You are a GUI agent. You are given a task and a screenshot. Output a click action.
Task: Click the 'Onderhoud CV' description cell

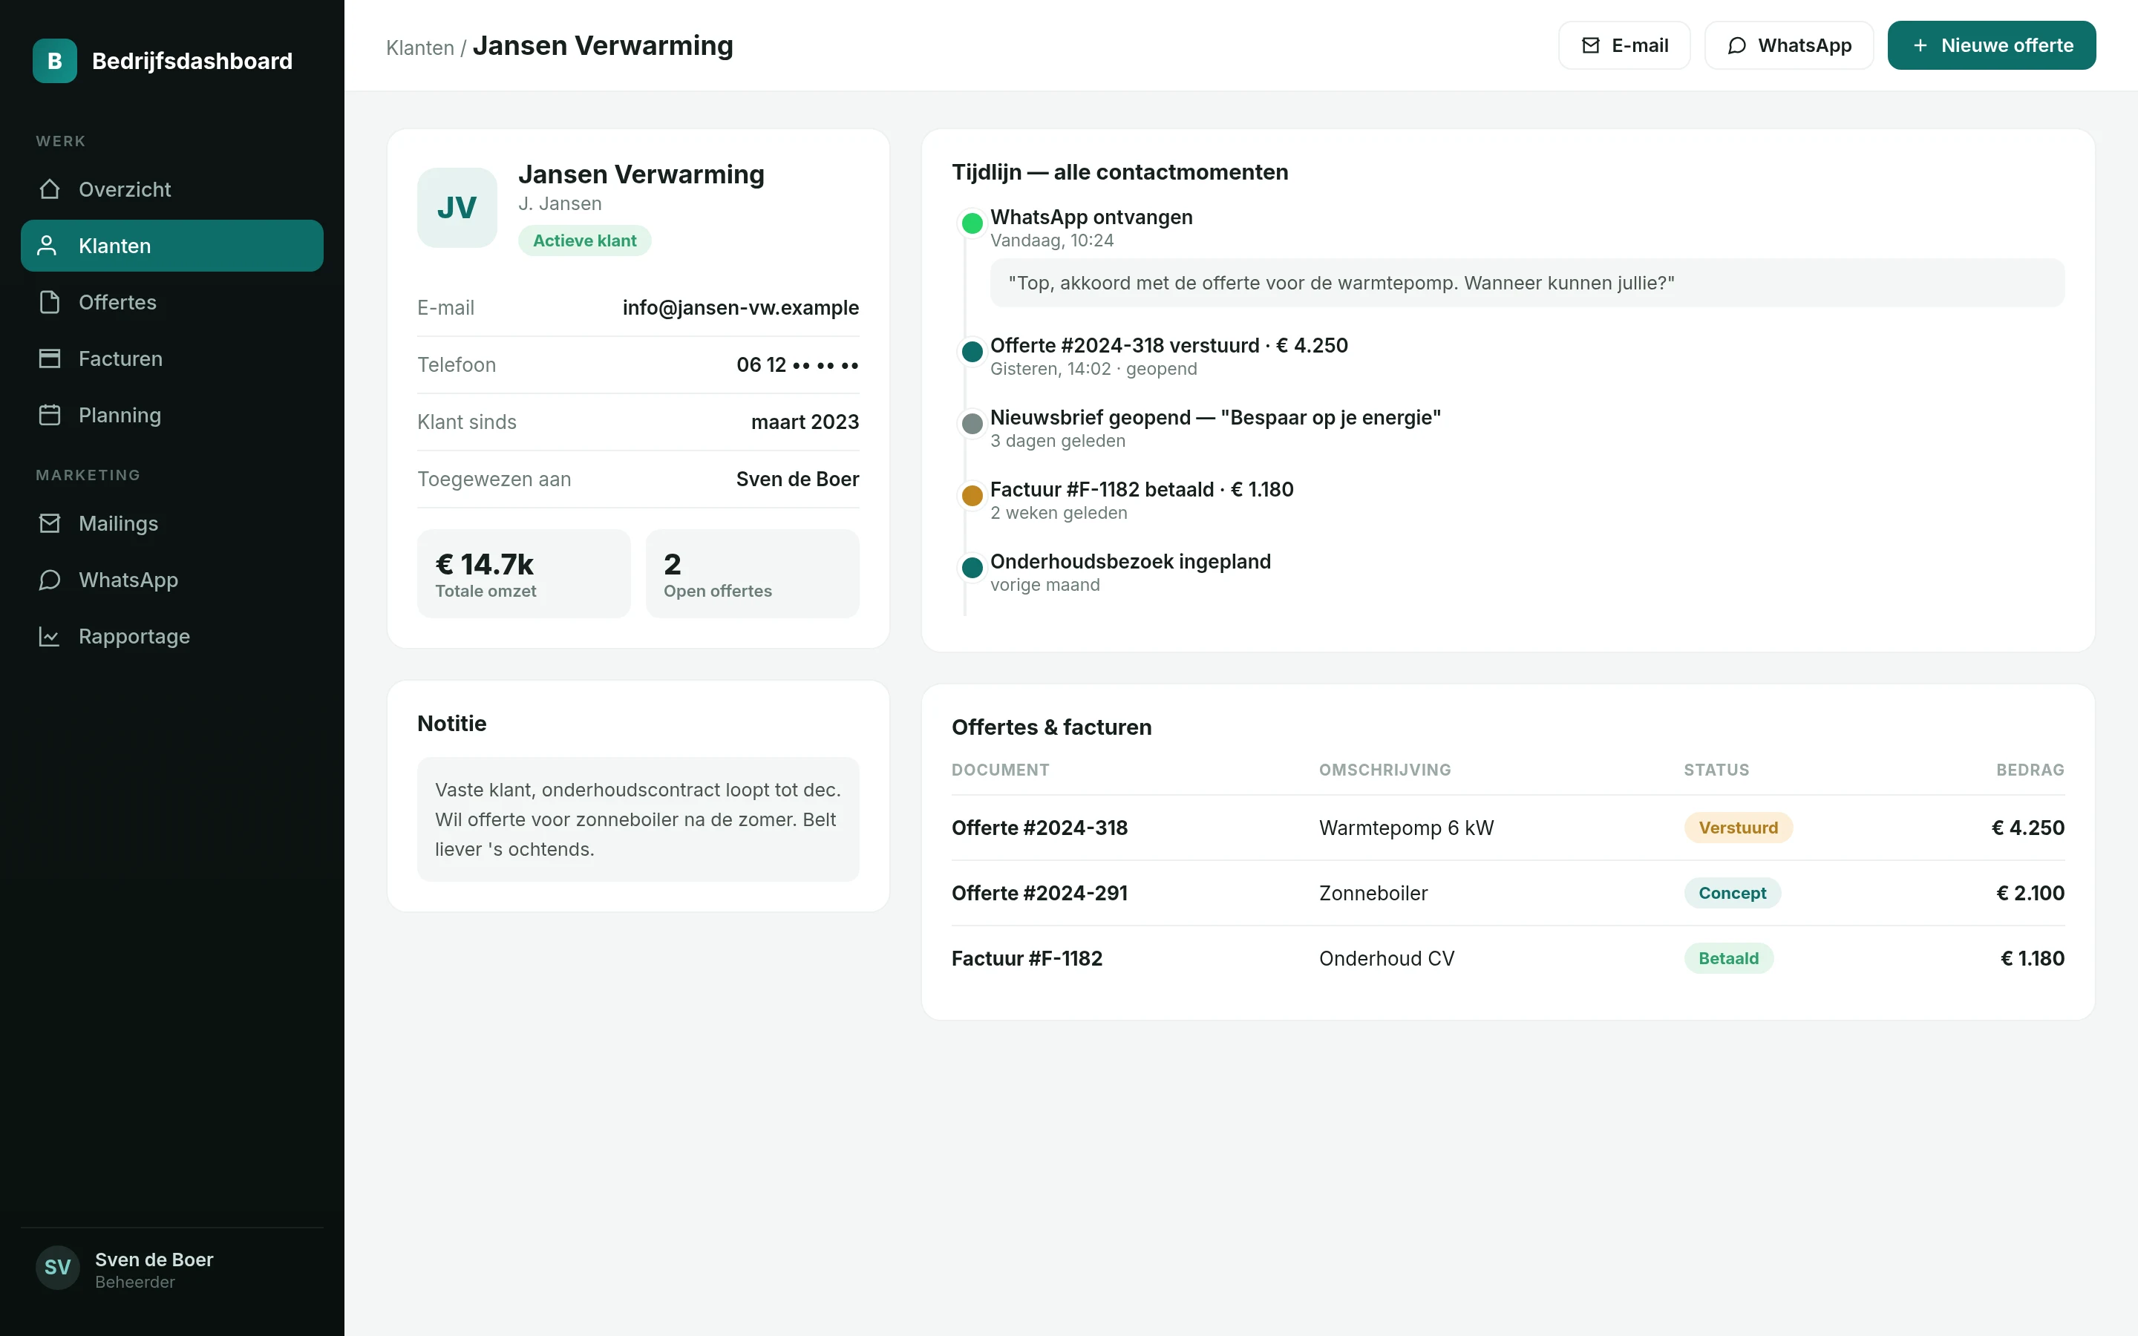click(x=1386, y=959)
